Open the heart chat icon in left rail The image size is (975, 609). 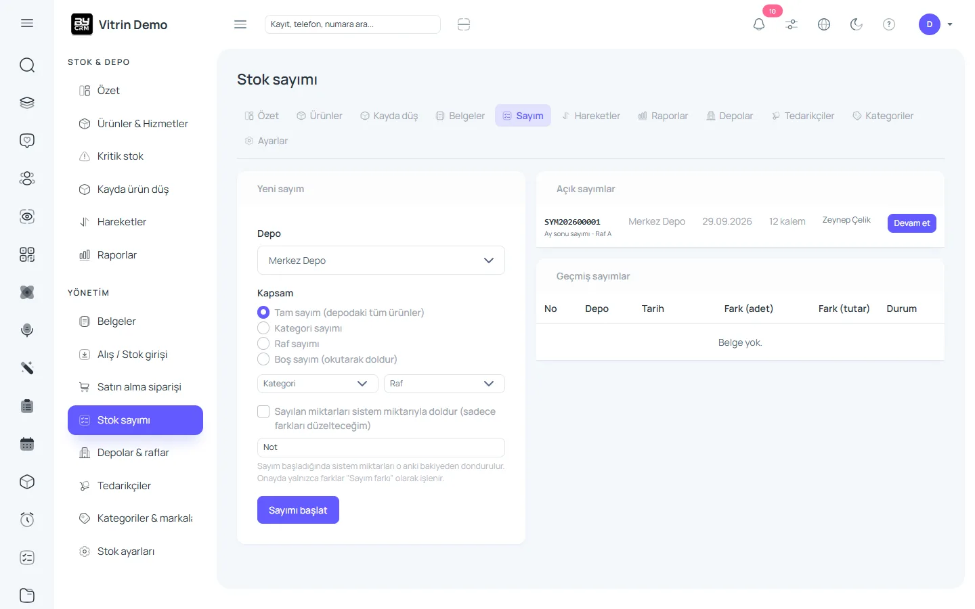27,141
